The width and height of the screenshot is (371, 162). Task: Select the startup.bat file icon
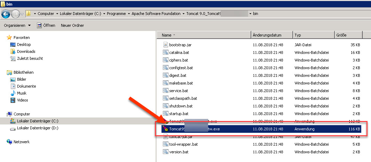point(165,114)
